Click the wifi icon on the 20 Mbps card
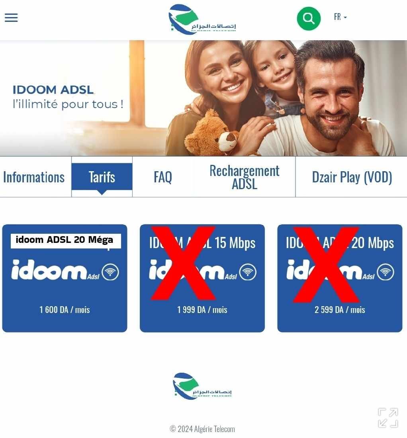The height and width of the screenshot is (438, 407). 385,272
